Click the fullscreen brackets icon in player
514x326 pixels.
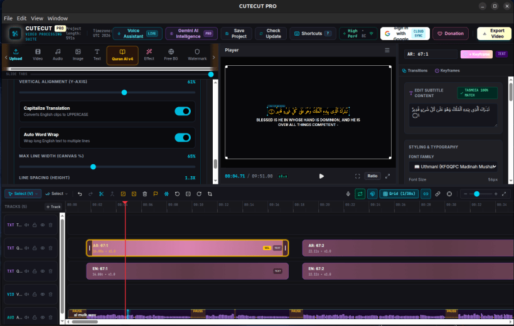click(x=357, y=176)
